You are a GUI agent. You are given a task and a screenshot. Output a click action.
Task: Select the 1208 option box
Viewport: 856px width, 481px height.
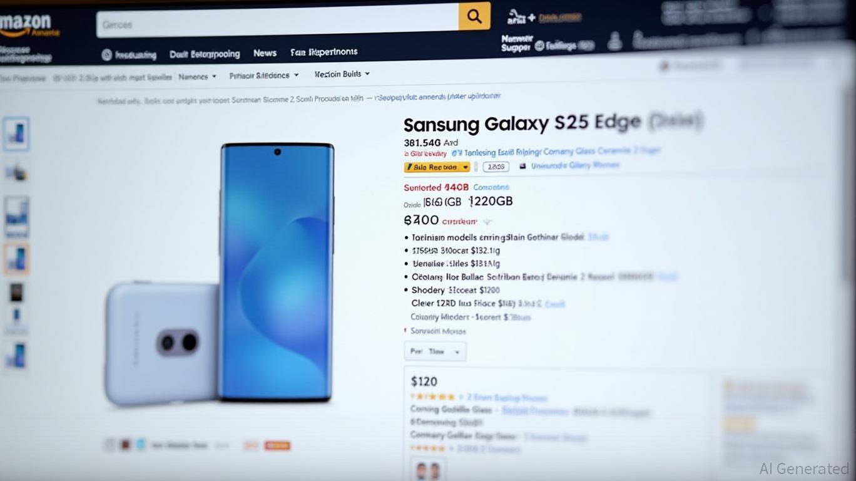pyautogui.click(x=496, y=167)
